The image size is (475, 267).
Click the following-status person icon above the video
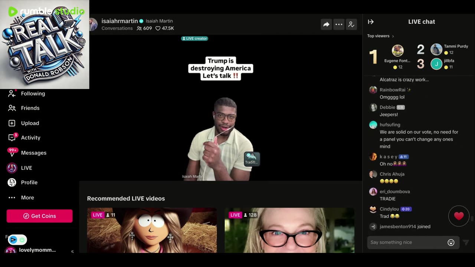pyautogui.click(x=351, y=24)
